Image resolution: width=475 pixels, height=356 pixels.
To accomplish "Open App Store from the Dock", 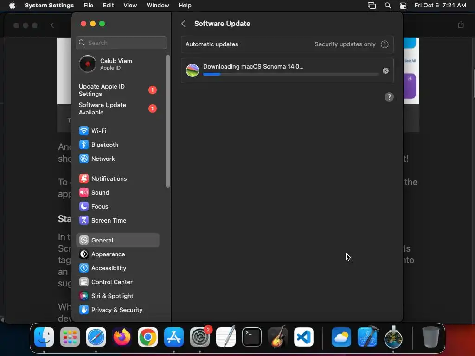I will pos(174,337).
